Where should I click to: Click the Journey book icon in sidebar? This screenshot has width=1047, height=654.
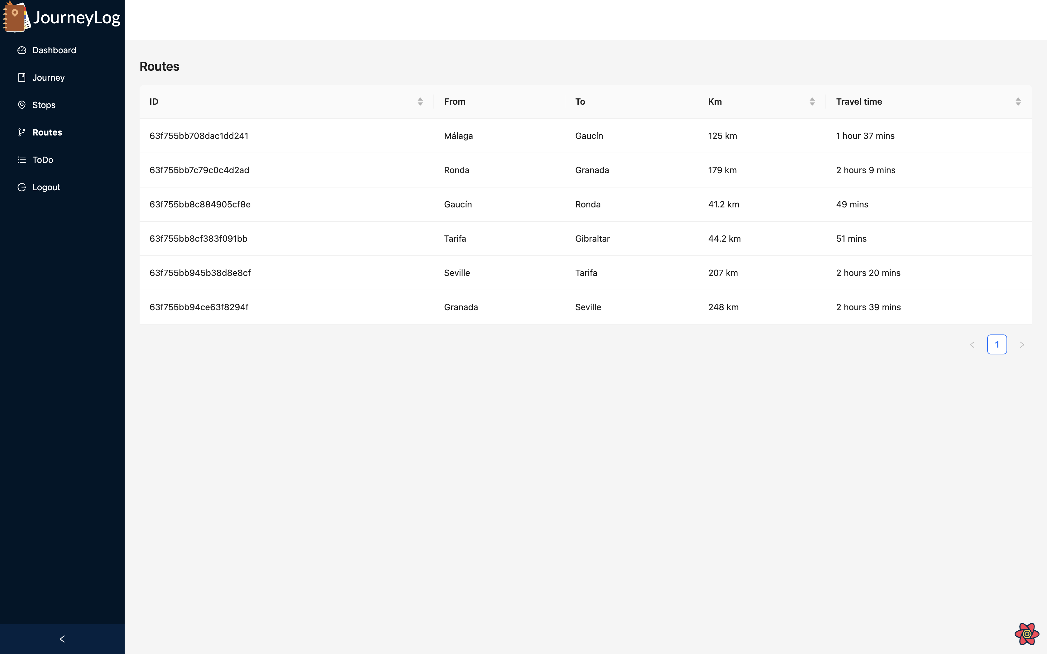pyautogui.click(x=22, y=78)
